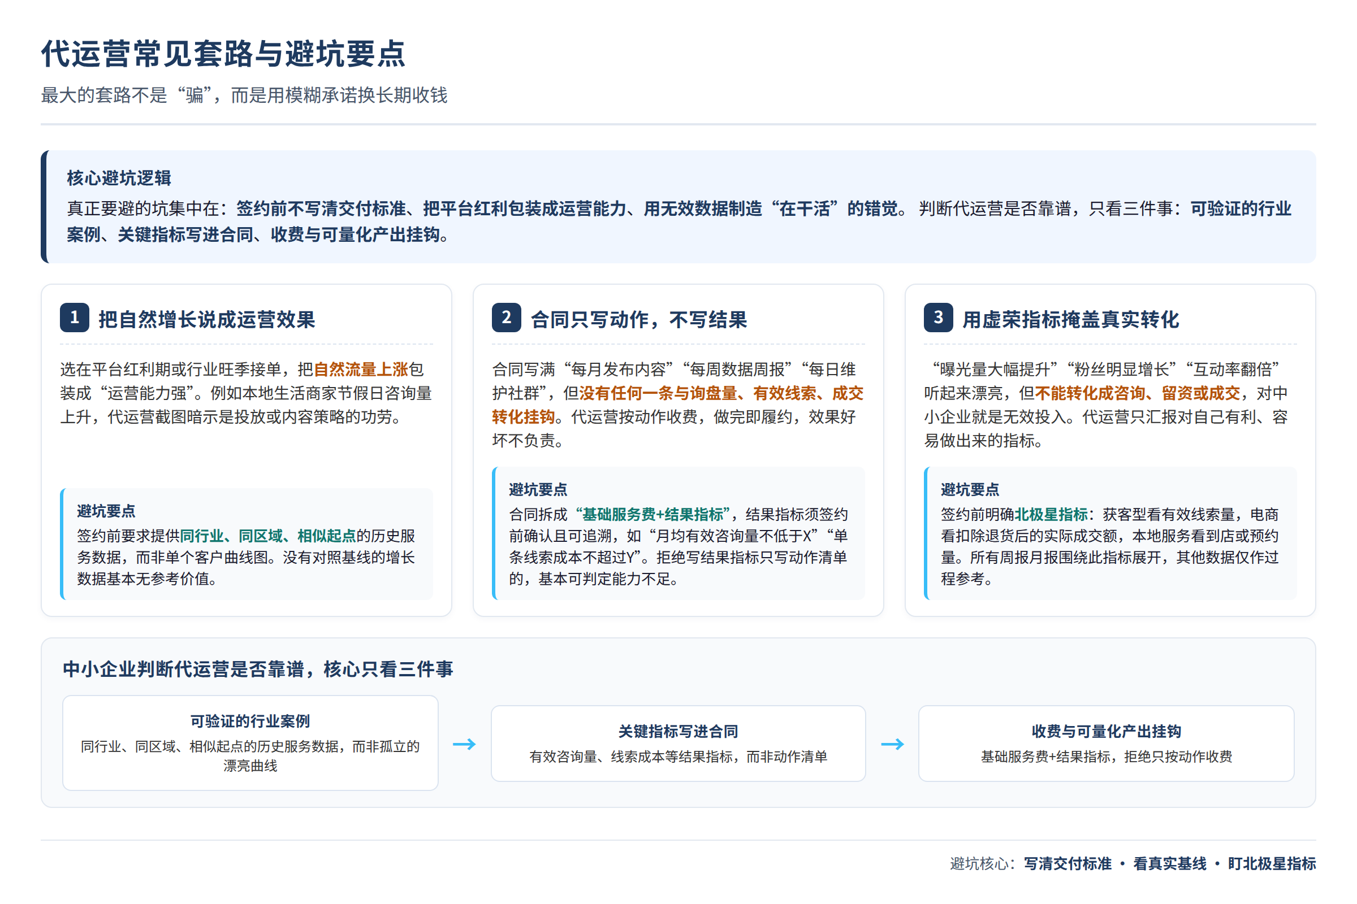Click 避坑要点 label in card 1

click(106, 511)
